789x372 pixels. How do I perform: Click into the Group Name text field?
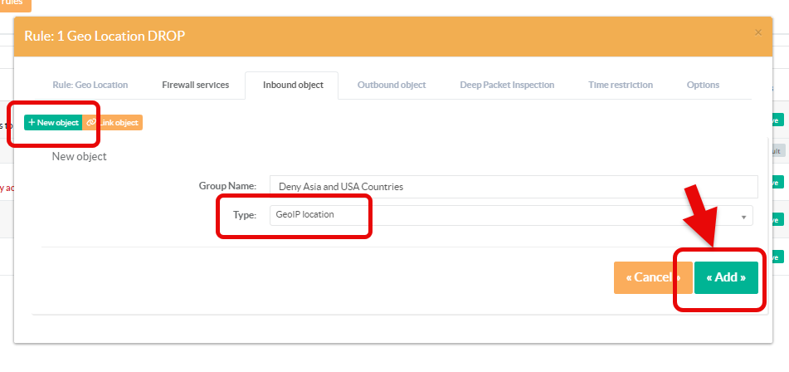click(513, 187)
